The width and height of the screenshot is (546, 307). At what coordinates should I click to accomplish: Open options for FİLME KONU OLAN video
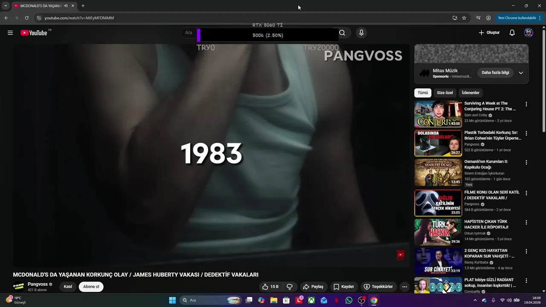click(x=526, y=193)
